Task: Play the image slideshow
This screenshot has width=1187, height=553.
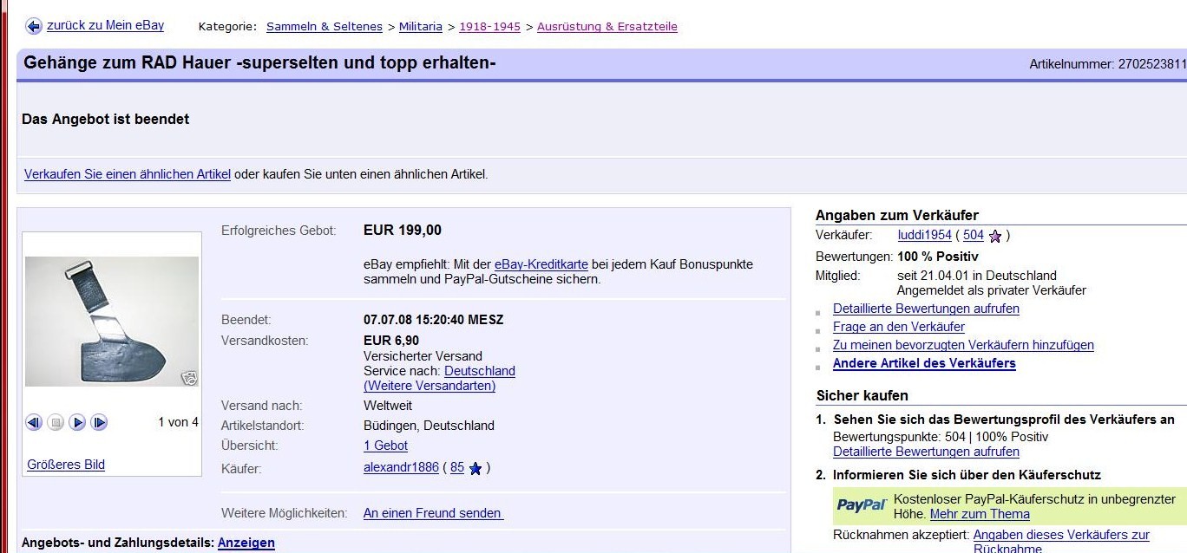Action: coord(77,422)
